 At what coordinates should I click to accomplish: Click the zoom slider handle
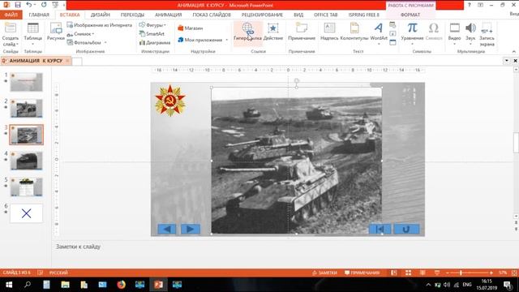(461, 273)
